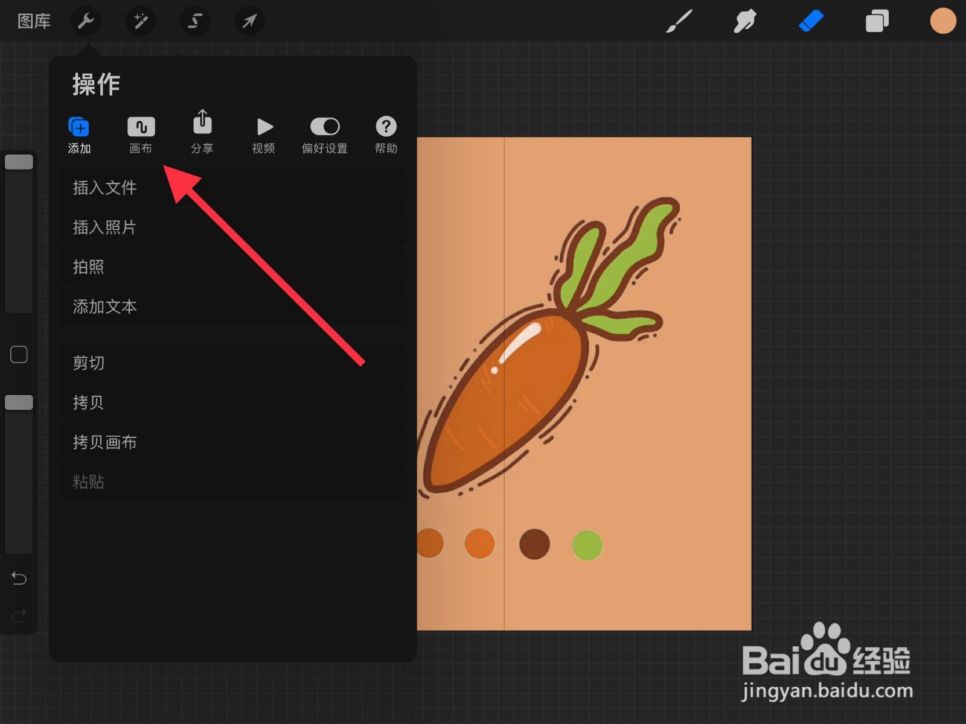Choose 拷贝画布 from the menu
Image resolution: width=966 pixels, height=724 pixels.
tap(233, 442)
